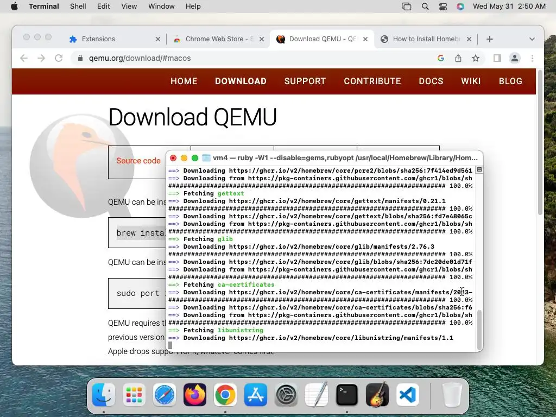Click the terminal split pane icon
556x417 pixels.
pos(479,170)
